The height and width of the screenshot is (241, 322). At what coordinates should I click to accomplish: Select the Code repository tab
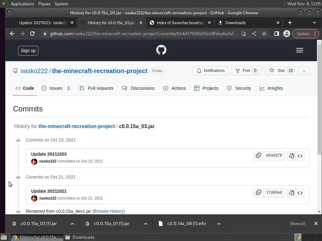[x=25, y=88]
